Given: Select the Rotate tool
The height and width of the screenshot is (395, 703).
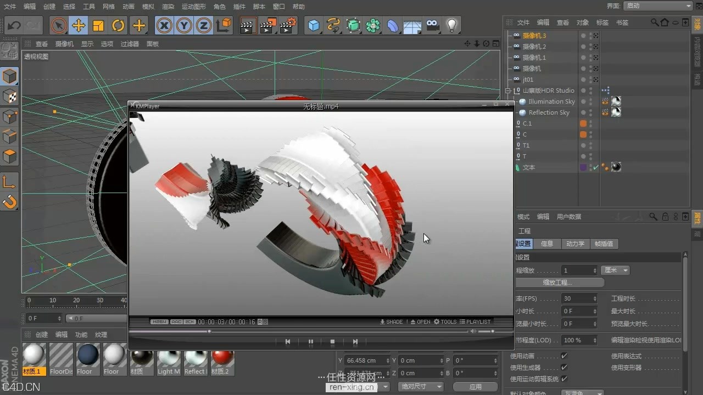Looking at the screenshot, I should (119, 25).
